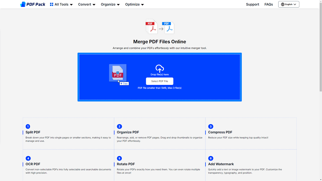322x181 pixels.
Task: Click the number 3 badge for Compress PDF
Action: (211, 126)
